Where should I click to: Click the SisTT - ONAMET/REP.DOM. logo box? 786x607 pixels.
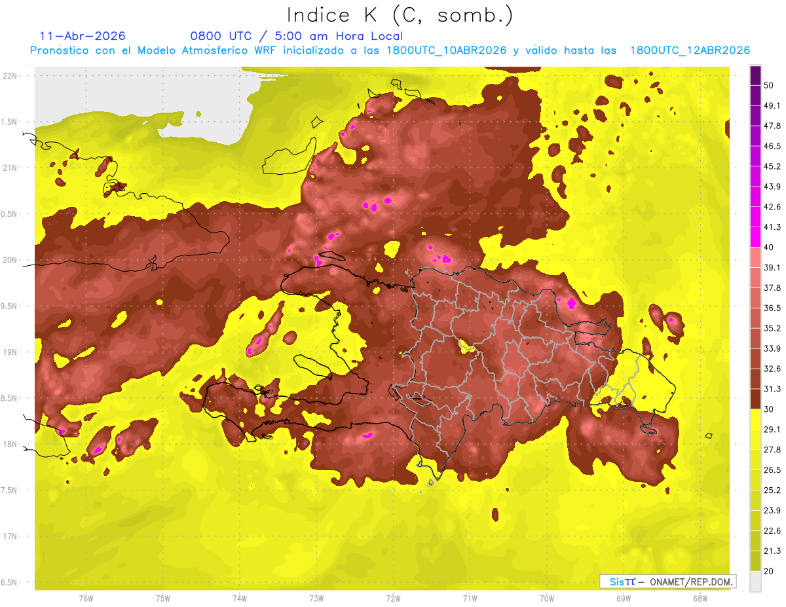tap(667, 581)
